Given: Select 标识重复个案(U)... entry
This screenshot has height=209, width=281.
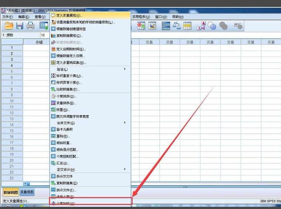Looking at the screenshot, I should tap(90, 76).
